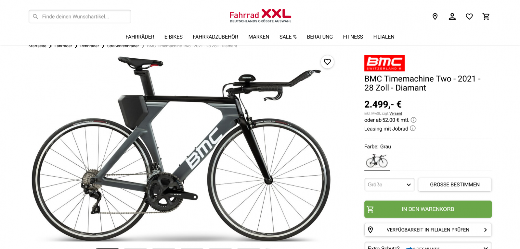
Task: Open the wishlist heart in header
Action: [469, 17]
